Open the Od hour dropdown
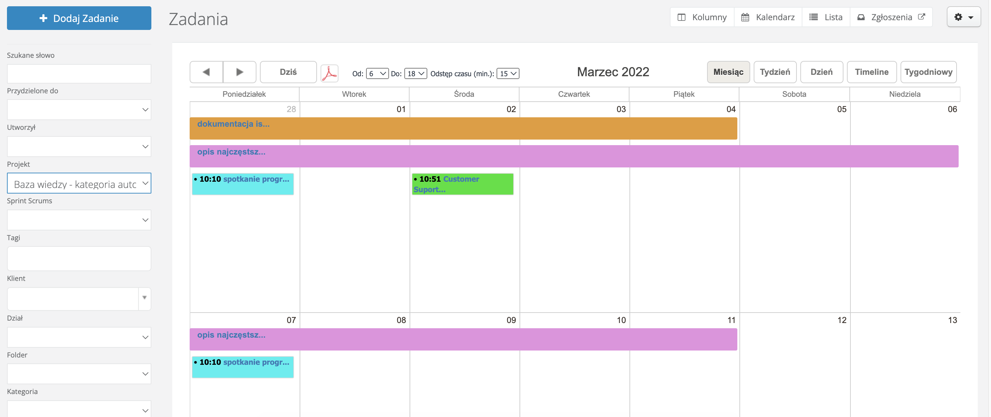991x417 pixels. 376,73
